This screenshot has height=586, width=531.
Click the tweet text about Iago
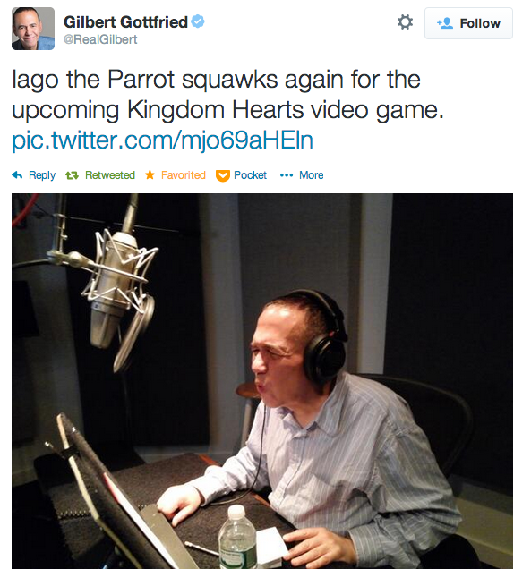click(x=227, y=95)
